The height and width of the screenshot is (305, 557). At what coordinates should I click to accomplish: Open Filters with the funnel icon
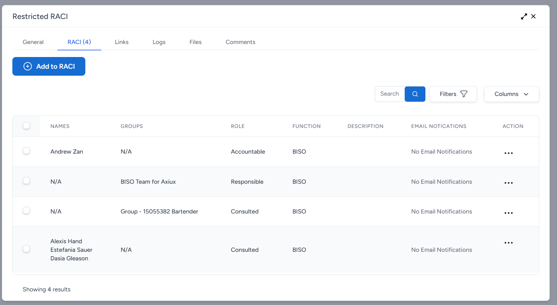[x=453, y=94]
